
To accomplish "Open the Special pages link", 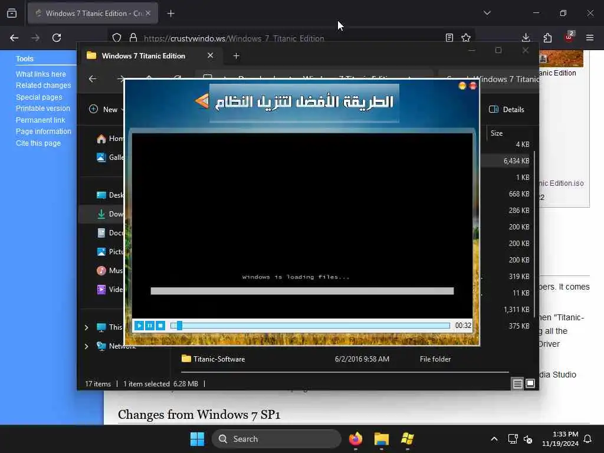I will (39, 97).
